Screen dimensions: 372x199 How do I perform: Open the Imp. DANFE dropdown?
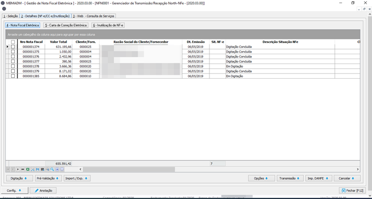[x=318, y=178]
